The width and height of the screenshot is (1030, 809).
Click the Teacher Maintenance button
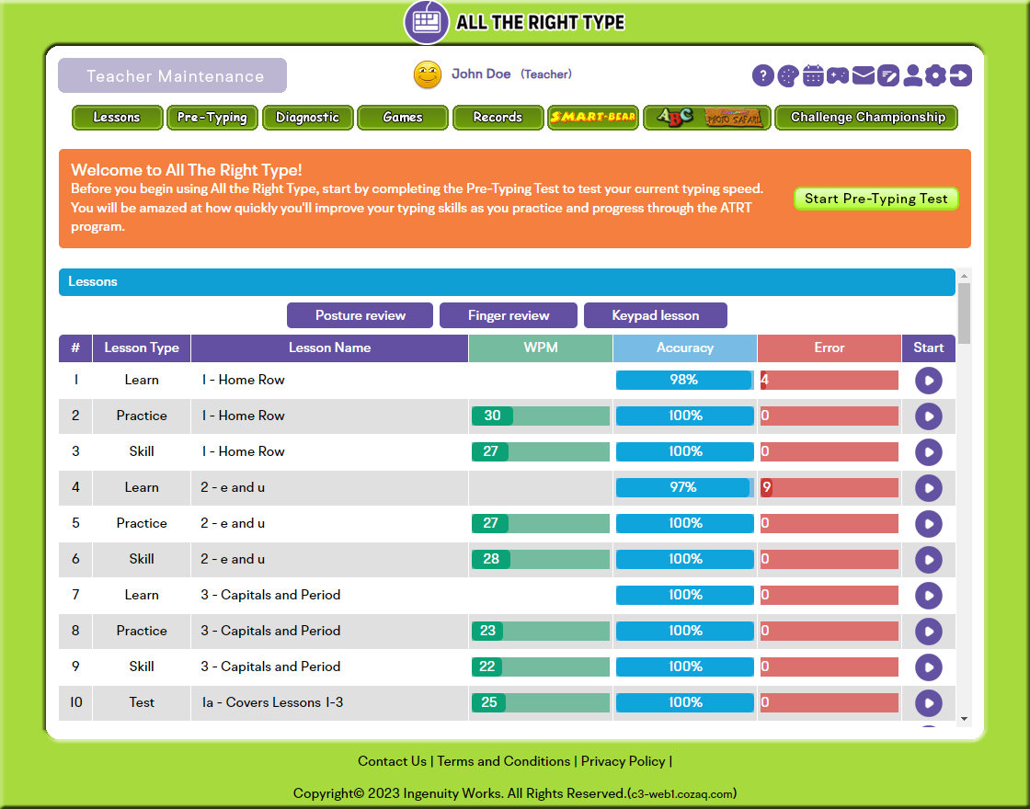(x=173, y=75)
